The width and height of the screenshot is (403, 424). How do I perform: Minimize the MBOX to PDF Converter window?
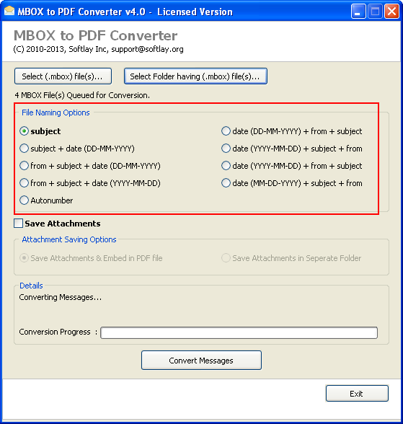click(x=358, y=12)
